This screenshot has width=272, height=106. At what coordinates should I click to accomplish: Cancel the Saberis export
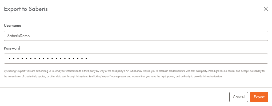pyautogui.click(x=238, y=97)
